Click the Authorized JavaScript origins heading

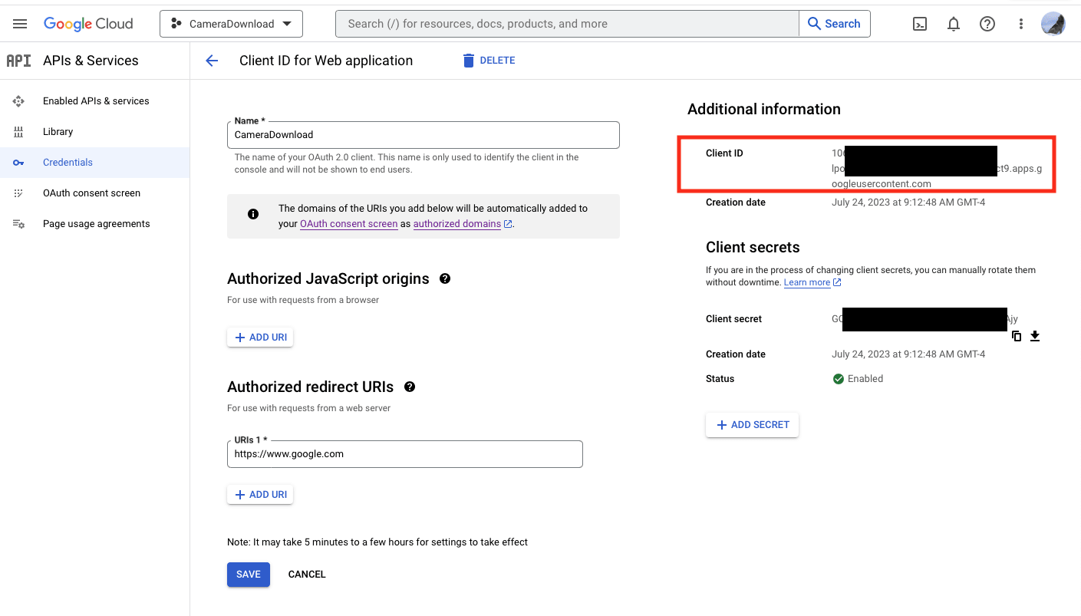coord(328,278)
